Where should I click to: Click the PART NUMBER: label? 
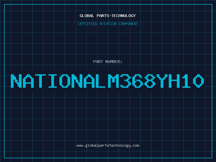107,62
